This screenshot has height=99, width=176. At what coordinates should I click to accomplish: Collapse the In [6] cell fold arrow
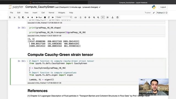tap(28, 61)
